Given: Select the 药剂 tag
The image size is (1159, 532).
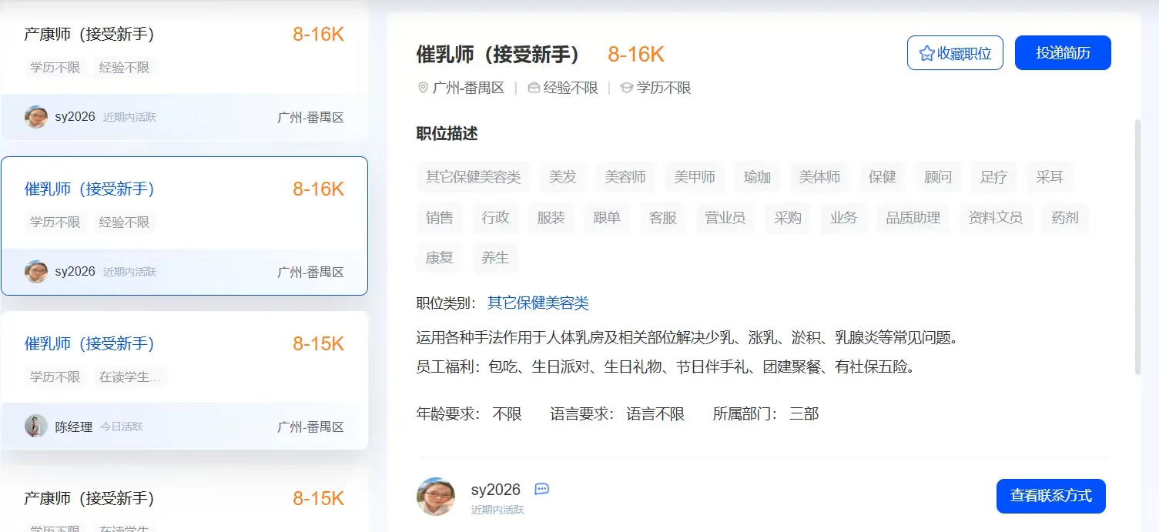Looking at the screenshot, I should pyautogui.click(x=1065, y=218).
